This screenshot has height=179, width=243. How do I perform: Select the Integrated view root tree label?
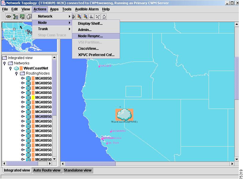[x=20, y=58]
